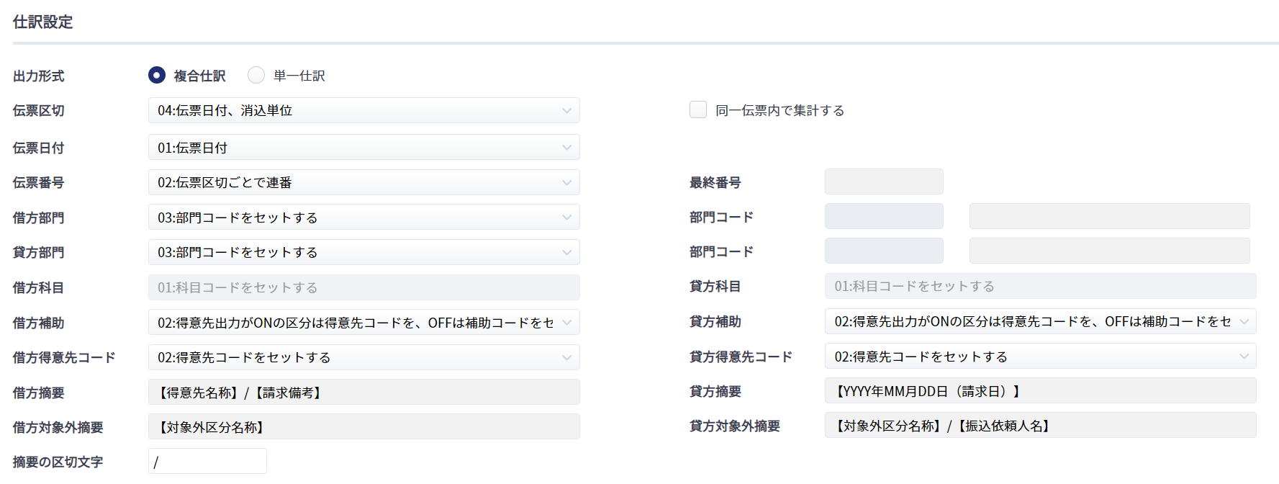Click the 借方対象外摘要 field
This screenshot has width=1279, height=484.
[x=363, y=427]
